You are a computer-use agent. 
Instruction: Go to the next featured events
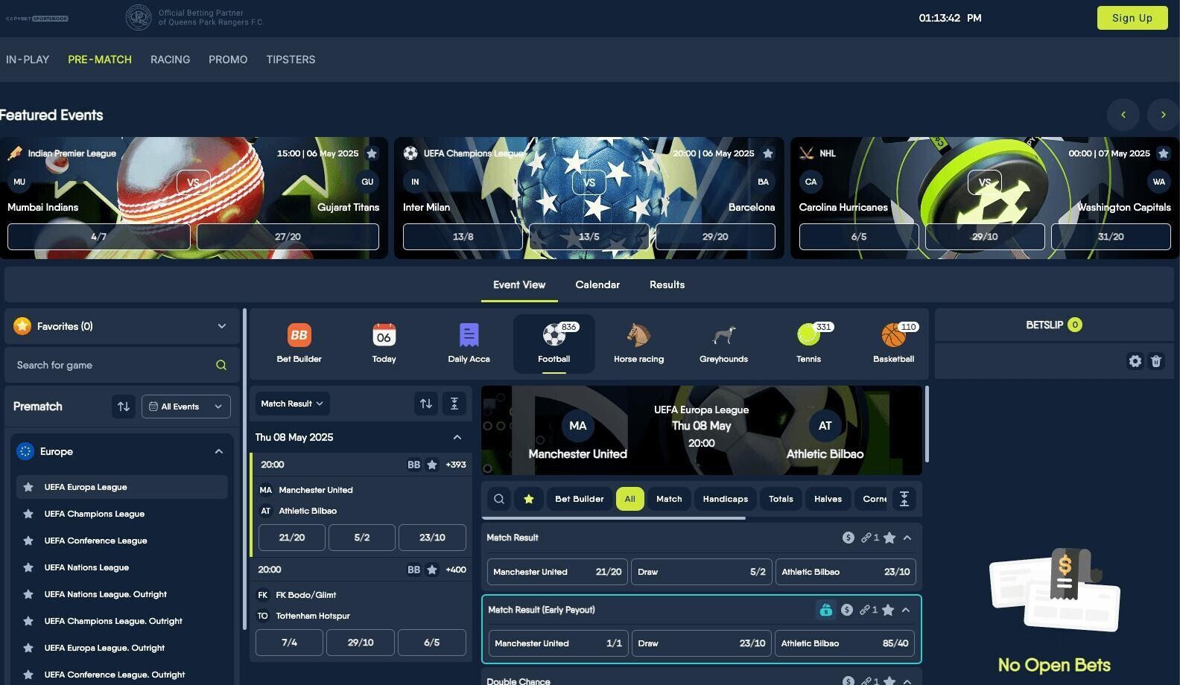(1163, 115)
